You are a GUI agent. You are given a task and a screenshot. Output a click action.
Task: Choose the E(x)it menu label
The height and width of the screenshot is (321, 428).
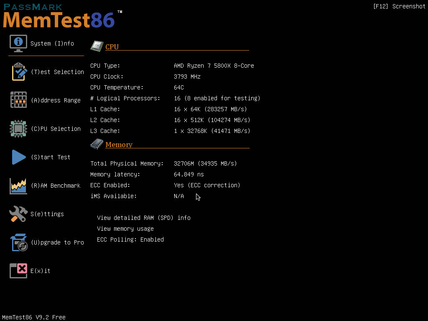coord(41,271)
